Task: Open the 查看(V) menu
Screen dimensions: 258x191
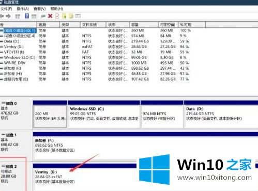Action: click(40, 9)
